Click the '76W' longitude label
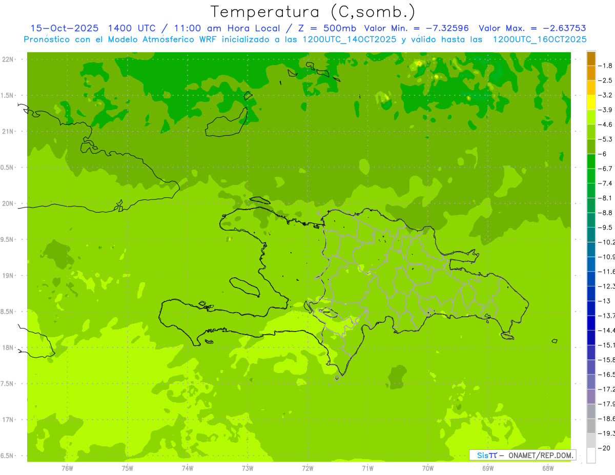615x475 pixels. tap(67, 468)
